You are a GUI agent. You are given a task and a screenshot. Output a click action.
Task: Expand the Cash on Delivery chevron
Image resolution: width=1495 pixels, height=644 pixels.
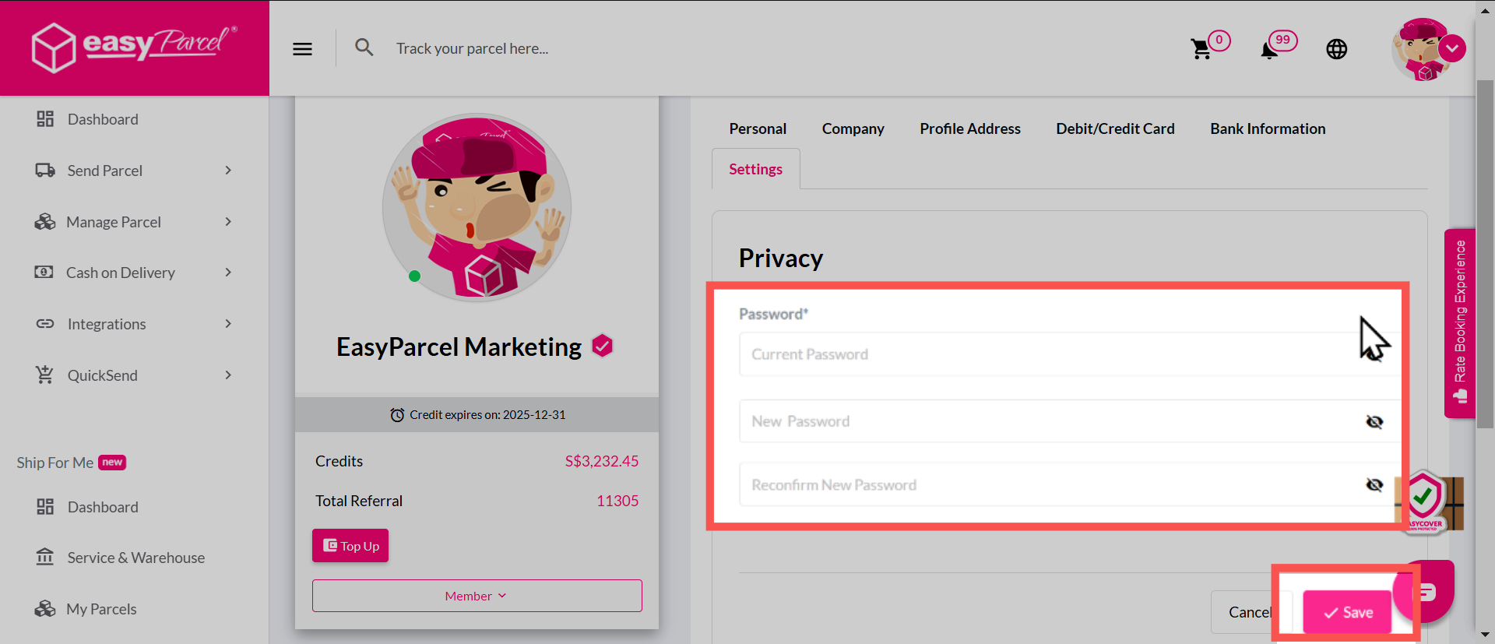tap(228, 273)
